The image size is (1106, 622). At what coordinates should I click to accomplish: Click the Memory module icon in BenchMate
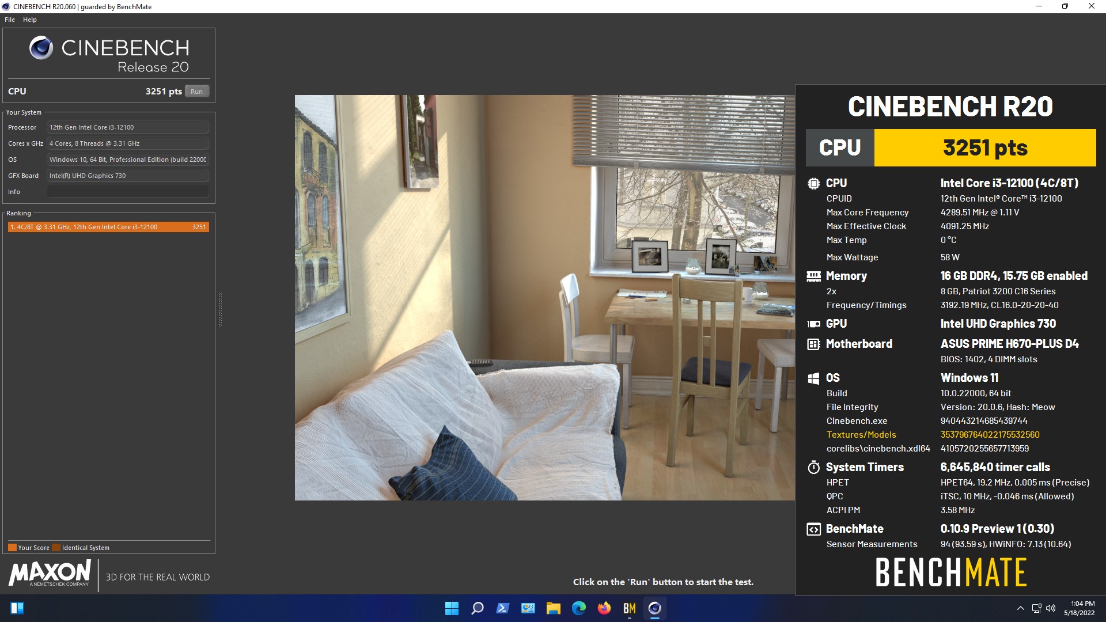coord(813,276)
